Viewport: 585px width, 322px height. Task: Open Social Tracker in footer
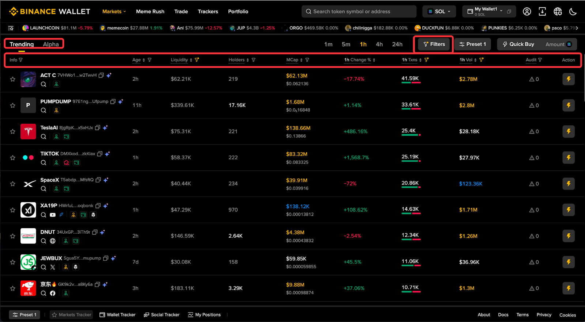coord(162,315)
